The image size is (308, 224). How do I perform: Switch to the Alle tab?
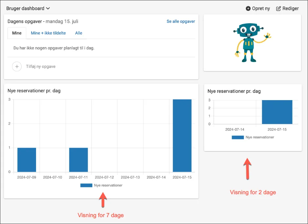pos(79,33)
